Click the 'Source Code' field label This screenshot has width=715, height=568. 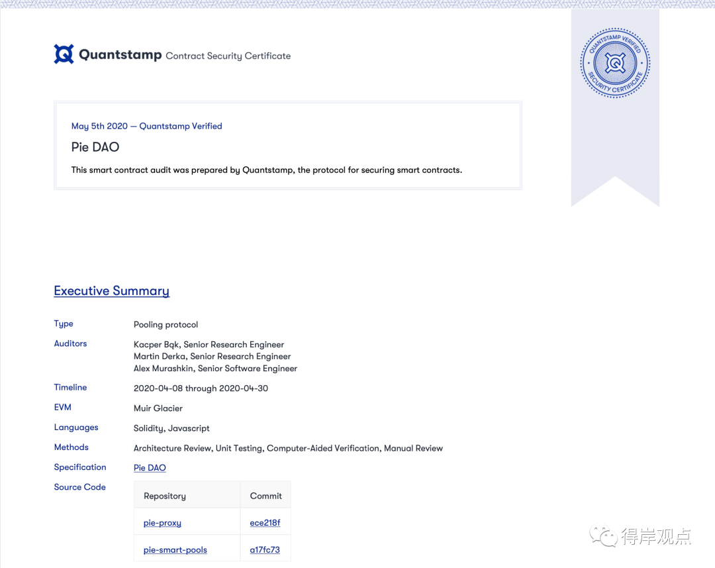80,487
